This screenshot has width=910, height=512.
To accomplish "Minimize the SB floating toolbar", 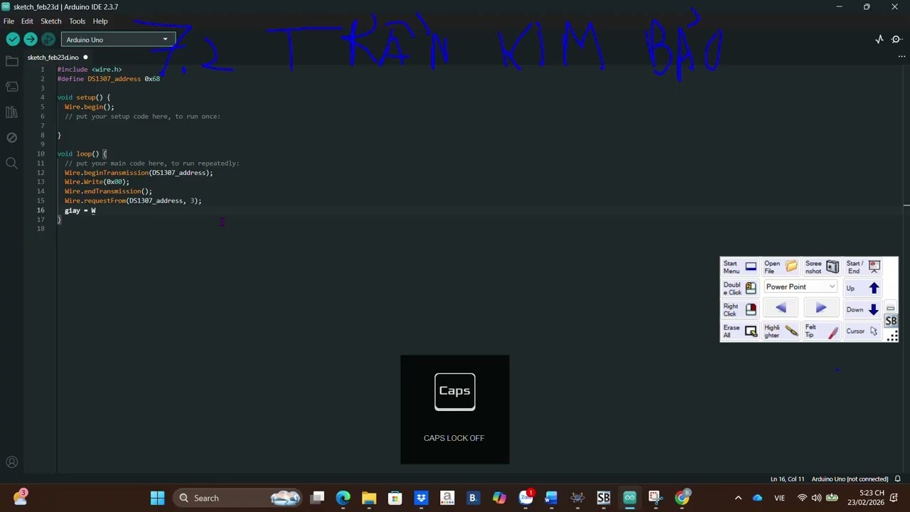I will click(x=890, y=308).
